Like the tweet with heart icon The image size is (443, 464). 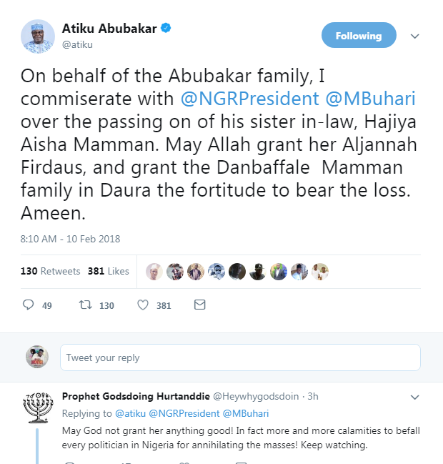click(x=142, y=305)
